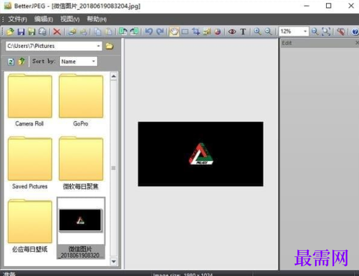Screen dimensions: 359x276
Task: Click the Print icon
Action: tap(73, 32)
